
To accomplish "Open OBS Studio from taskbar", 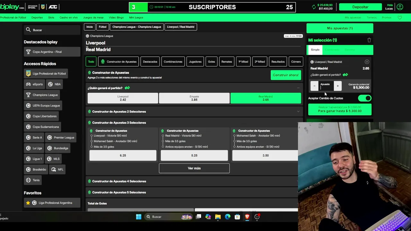I will [x=257, y=217].
